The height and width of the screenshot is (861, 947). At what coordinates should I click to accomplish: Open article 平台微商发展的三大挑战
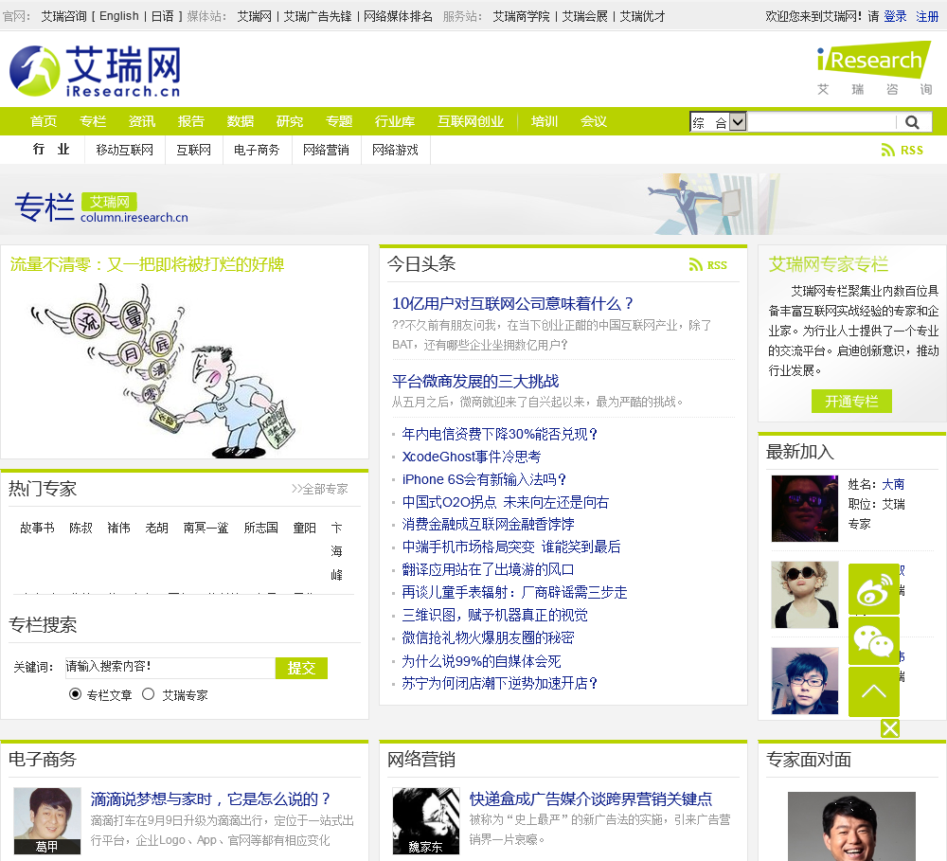point(475,382)
